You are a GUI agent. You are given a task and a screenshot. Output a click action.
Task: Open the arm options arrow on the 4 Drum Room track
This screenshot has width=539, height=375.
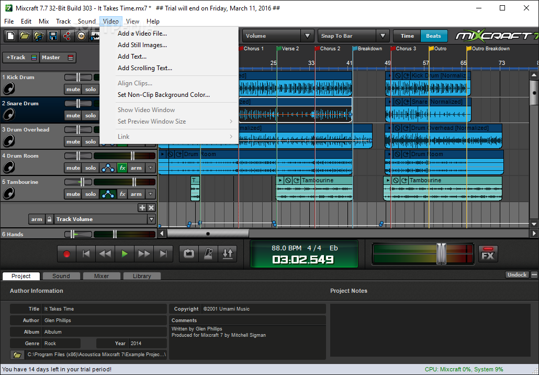(x=150, y=168)
